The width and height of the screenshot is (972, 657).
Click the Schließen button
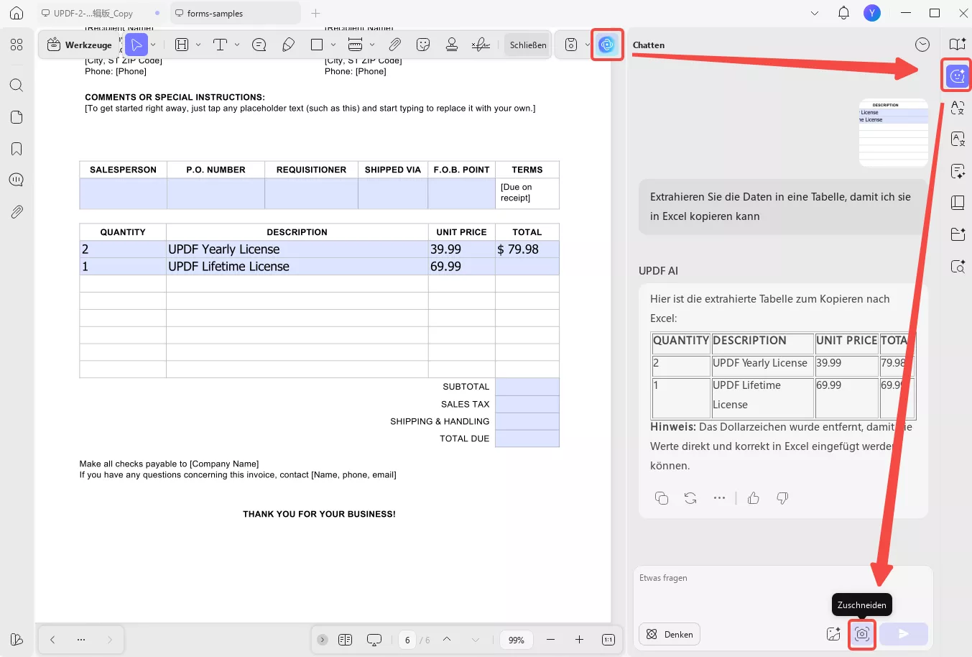click(527, 45)
